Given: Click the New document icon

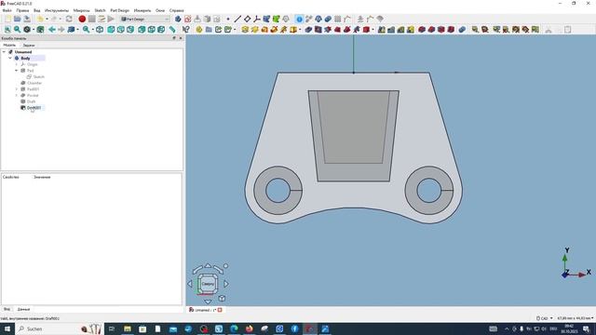Looking at the screenshot, I should (x=7, y=19).
